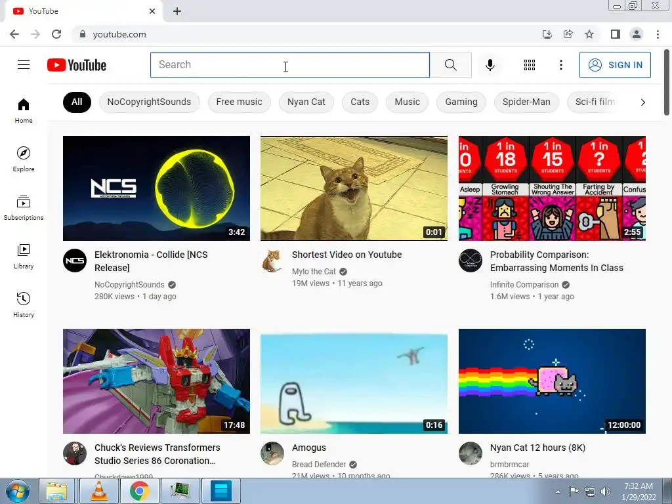Show more category chips with arrow
Screen dimensions: 672x504
[642, 102]
